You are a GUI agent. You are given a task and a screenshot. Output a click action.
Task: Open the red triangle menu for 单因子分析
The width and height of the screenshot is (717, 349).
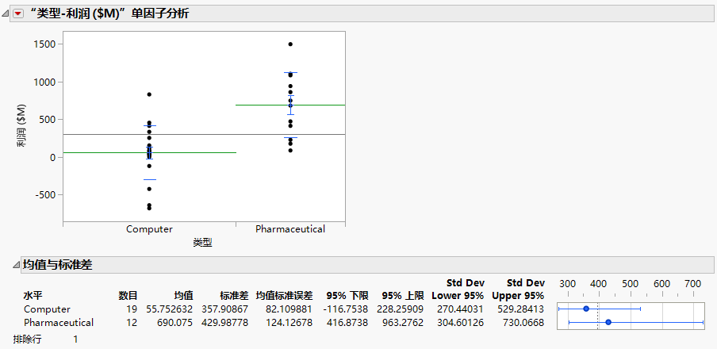click(18, 13)
